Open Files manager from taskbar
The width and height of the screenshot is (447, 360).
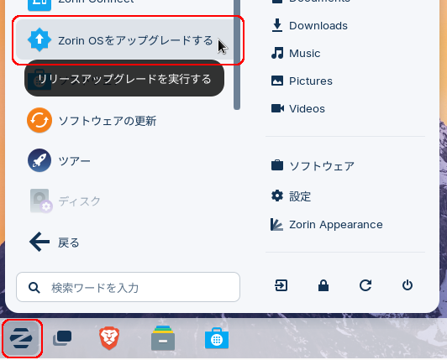coord(163,338)
